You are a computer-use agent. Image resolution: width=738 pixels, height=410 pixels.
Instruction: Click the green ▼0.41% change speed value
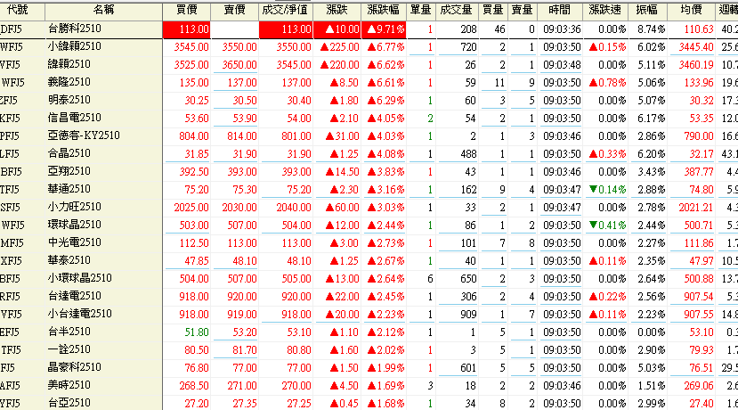(x=607, y=225)
